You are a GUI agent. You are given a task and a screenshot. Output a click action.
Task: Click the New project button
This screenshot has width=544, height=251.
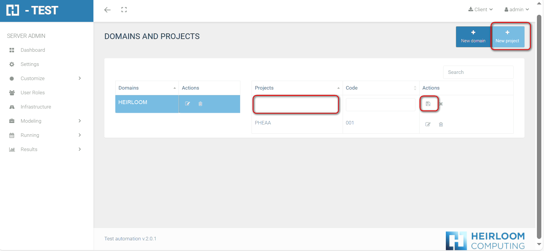507,37
